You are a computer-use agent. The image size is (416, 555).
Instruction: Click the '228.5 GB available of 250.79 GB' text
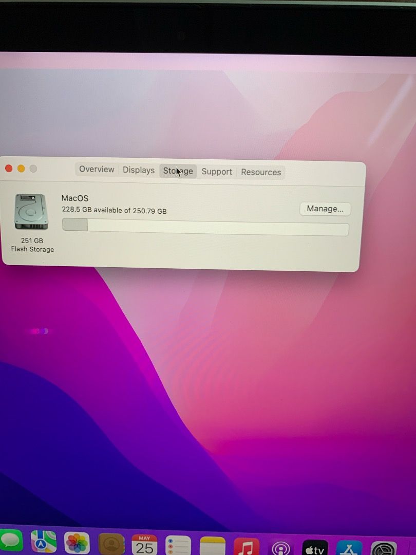[114, 210]
